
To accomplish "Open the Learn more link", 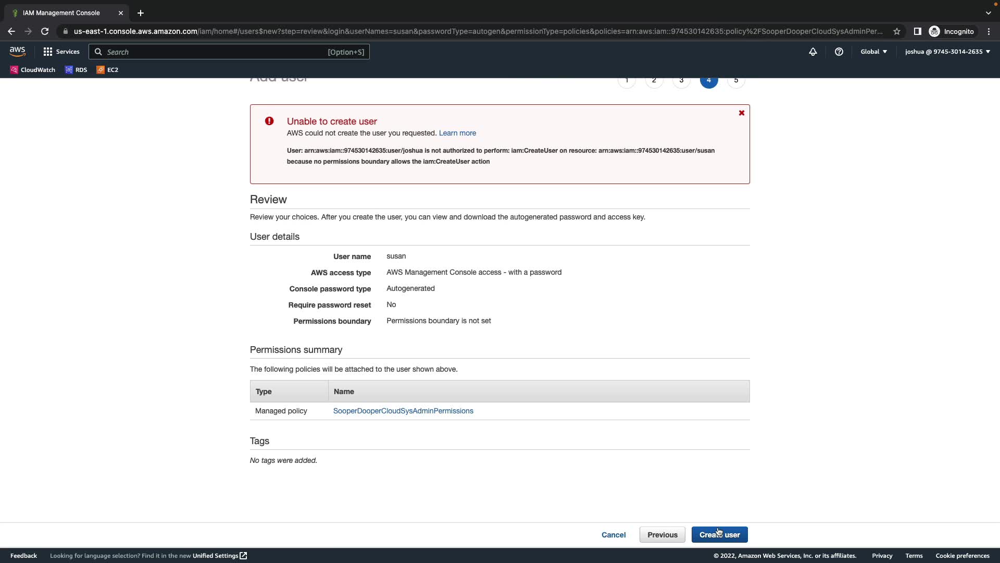I will (x=457, y=133).
